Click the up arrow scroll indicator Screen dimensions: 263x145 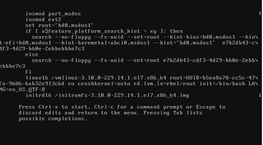point(260,13)
